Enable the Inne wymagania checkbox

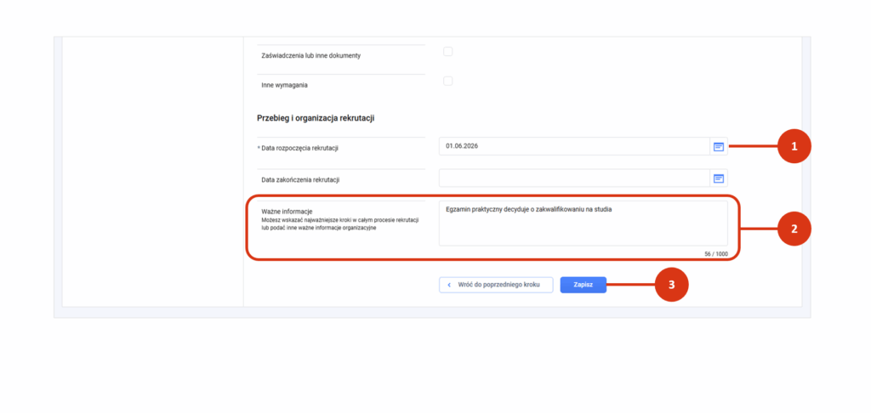448,82
